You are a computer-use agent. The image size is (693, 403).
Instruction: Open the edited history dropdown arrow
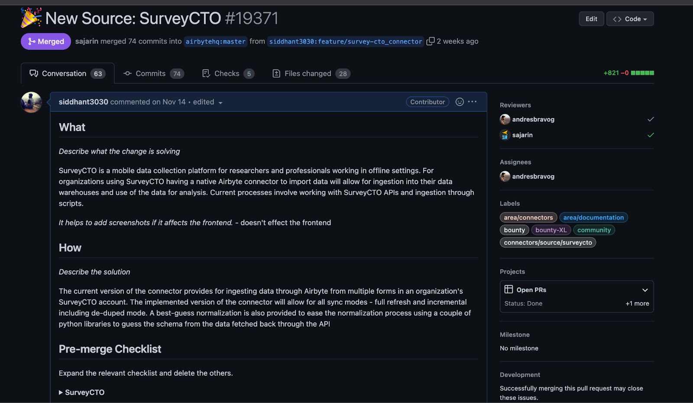pyautogui.click(x=220, y=103)
